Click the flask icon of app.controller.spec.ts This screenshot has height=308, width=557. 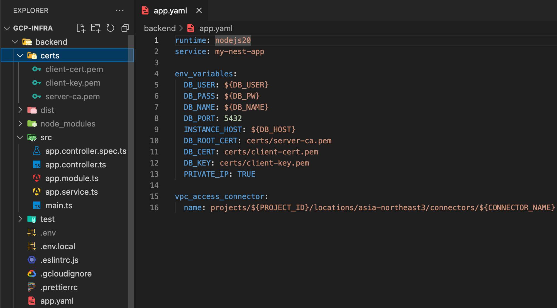pos(36,151)
